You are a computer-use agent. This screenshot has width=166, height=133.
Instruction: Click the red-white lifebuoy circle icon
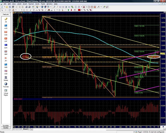point(84,7)
